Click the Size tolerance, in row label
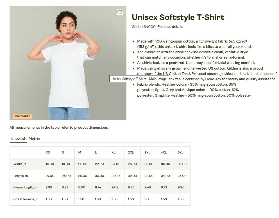The height and width of the screenshot is (218, 279). tap(26, 199)
